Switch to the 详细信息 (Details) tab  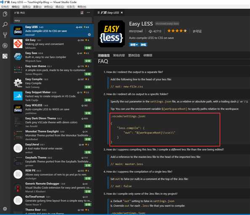click(104, 55)
